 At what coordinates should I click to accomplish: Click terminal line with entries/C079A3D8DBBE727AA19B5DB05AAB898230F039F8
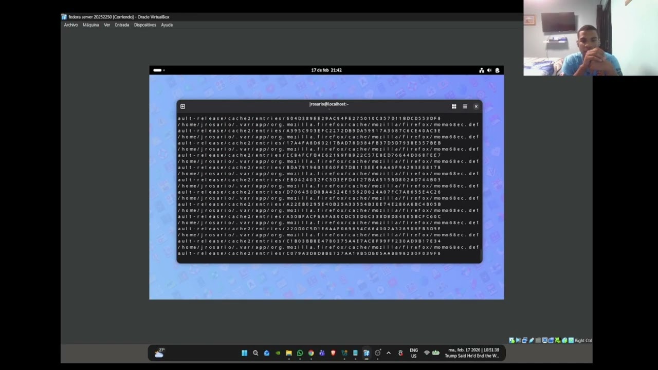309,253
